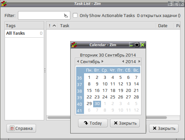The height and width of the screenshot is (140, 185).
Task: Go to next month arrow after Сентябрь
Action: click(x=103, y=61)
